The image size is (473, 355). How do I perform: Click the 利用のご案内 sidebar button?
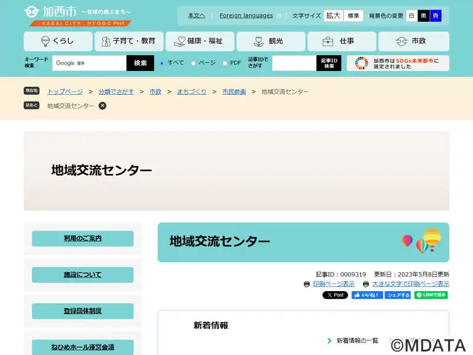pos(83,238)
